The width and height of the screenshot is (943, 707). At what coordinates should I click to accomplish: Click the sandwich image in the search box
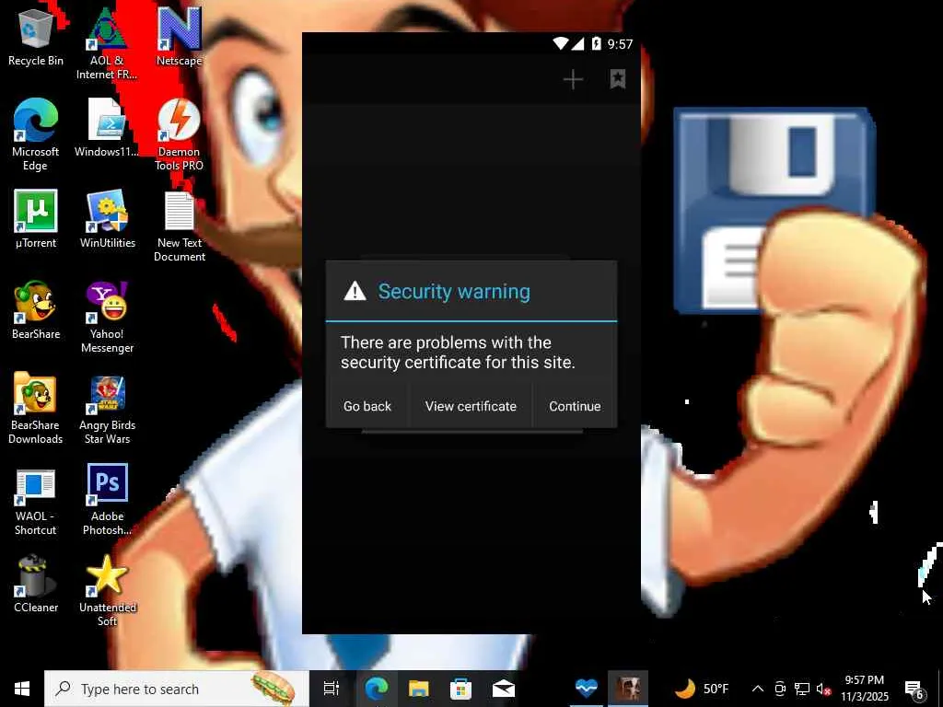pos(273,689)
